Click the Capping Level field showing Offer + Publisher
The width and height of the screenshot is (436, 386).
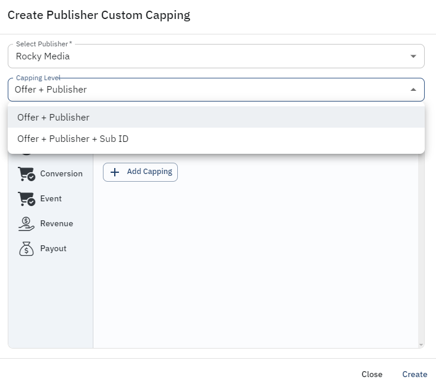(216, 90)
